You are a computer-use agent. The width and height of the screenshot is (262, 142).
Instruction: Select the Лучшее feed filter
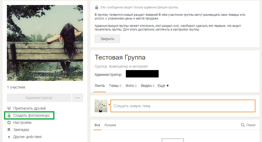[110, 125]
